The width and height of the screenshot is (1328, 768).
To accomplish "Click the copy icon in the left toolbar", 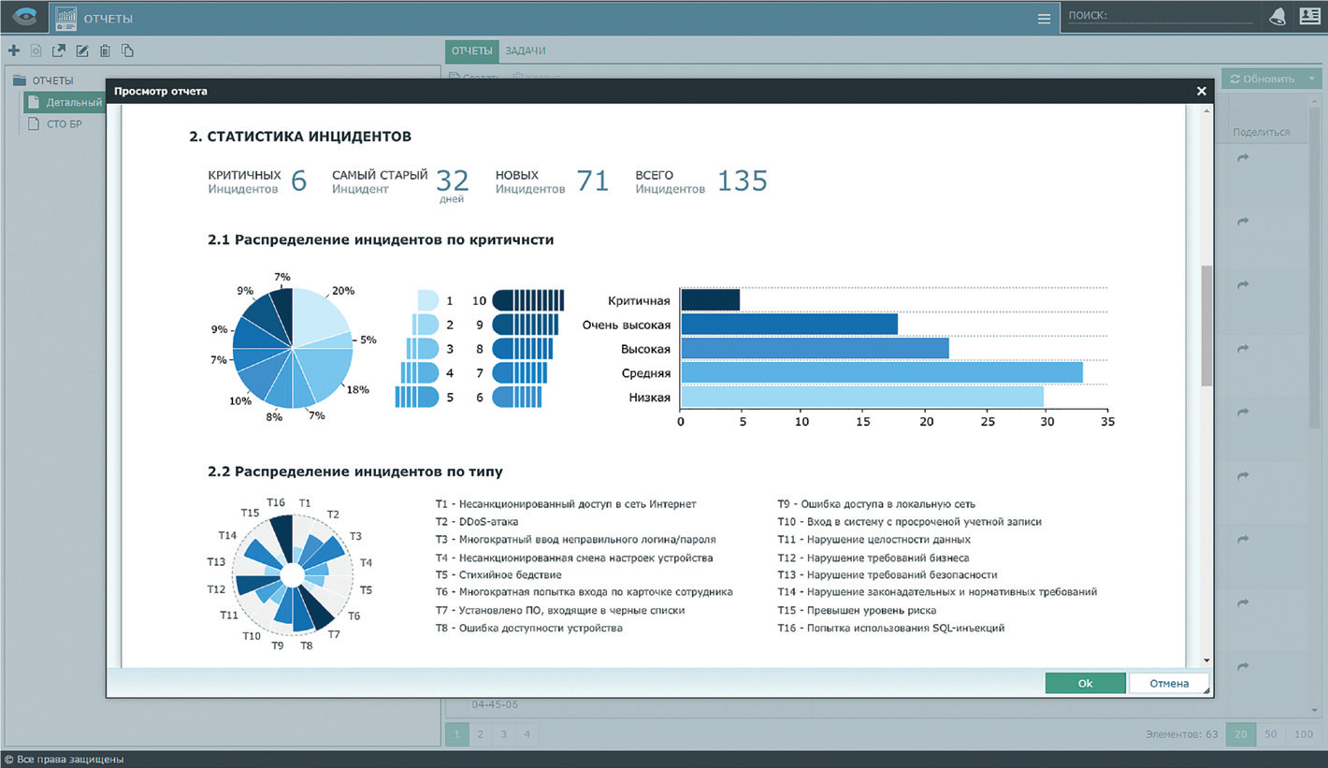I will pos(127,51).
